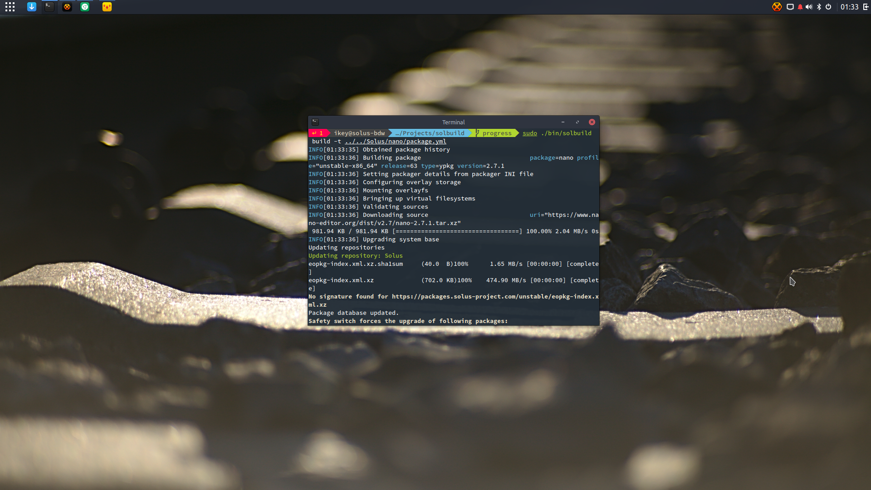Launch the blue download arrow app
871x490 pixels.
click(32, 7)
